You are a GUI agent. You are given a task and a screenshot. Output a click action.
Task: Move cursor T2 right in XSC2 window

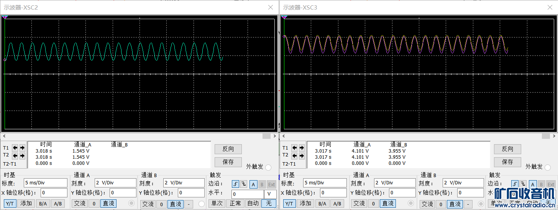(x=22, y=155)
